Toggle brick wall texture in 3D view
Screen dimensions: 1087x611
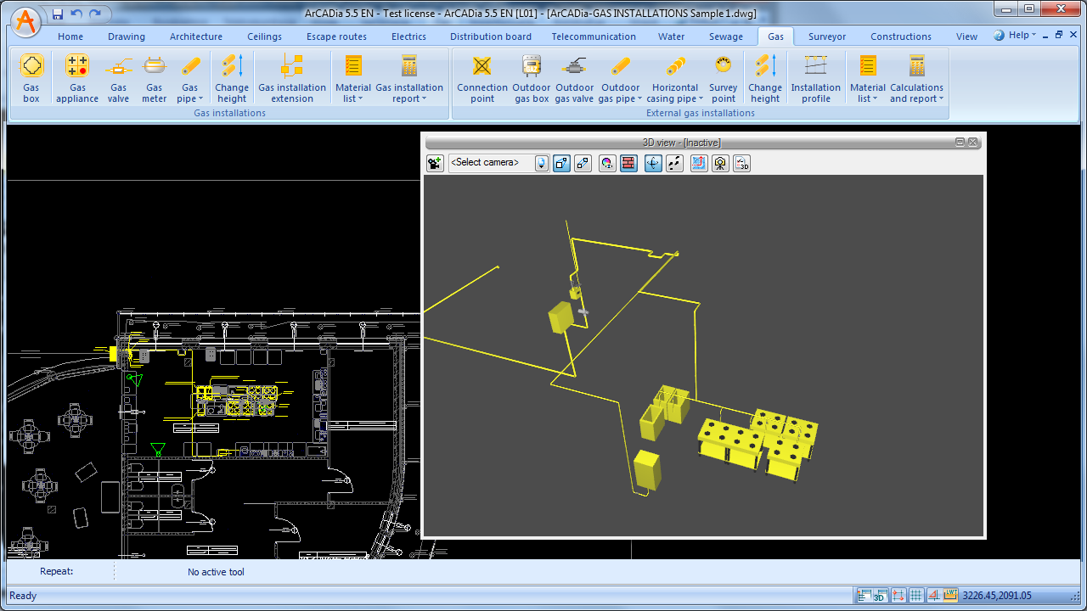click(x=628, y=163)
